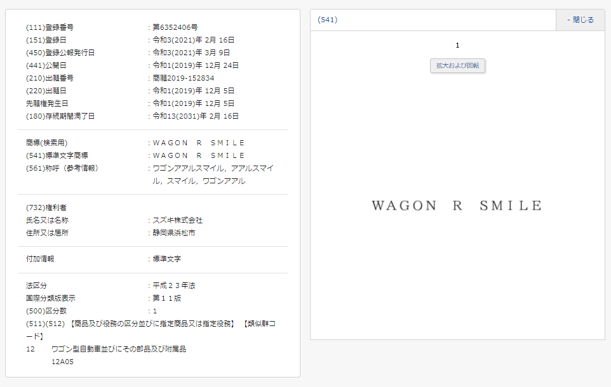The height and width of the screenshot is (387, 611).
Task: Select the 先願権発生日 label
Action: click(x=47, y=103)
